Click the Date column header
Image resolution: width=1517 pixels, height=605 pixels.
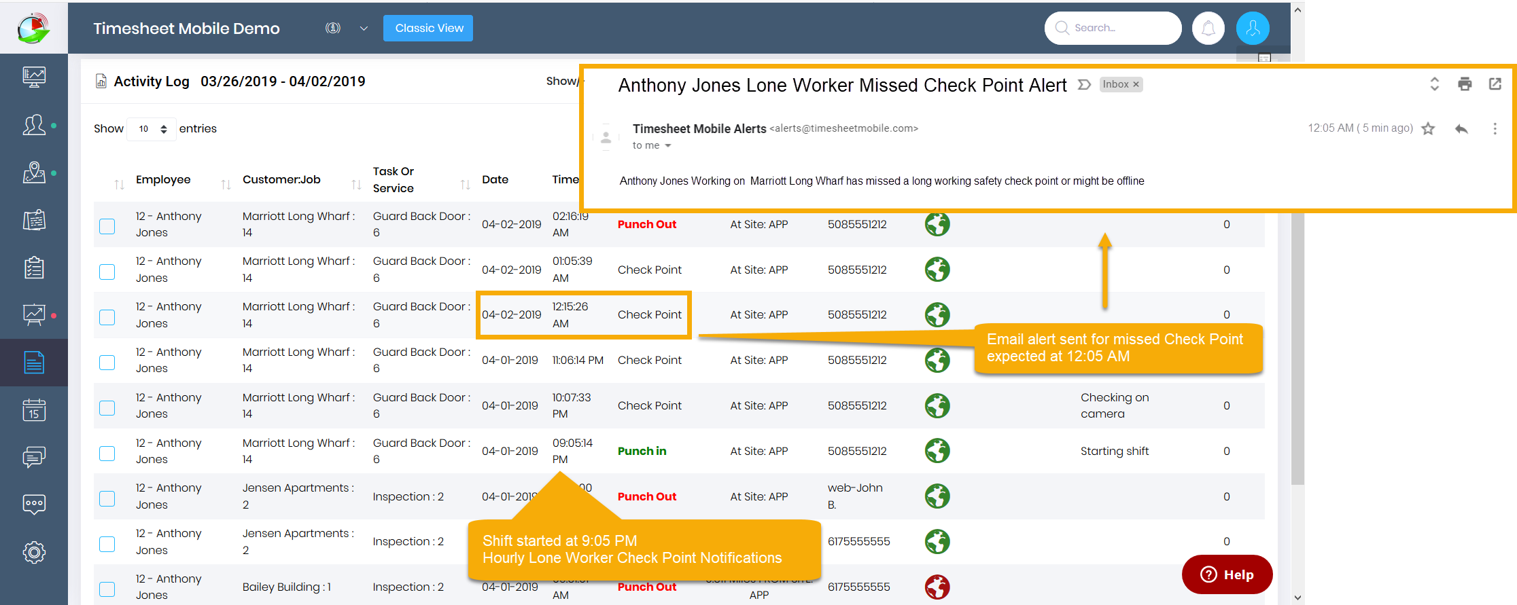pos(495,180)
